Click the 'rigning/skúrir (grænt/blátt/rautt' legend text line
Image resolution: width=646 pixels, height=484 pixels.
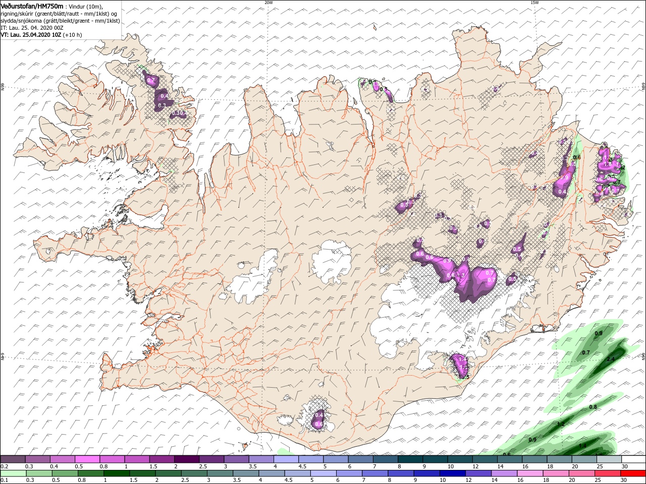coord(59,14)
